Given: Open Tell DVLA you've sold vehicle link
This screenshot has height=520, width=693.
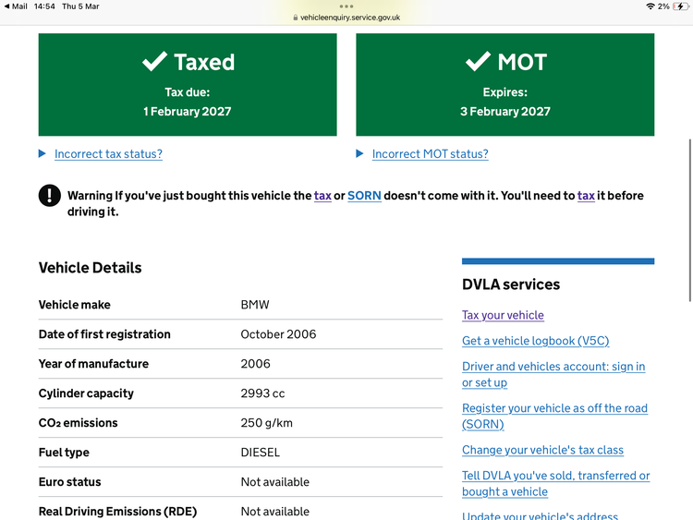Looking at the screenshot, I should (555, 476).
